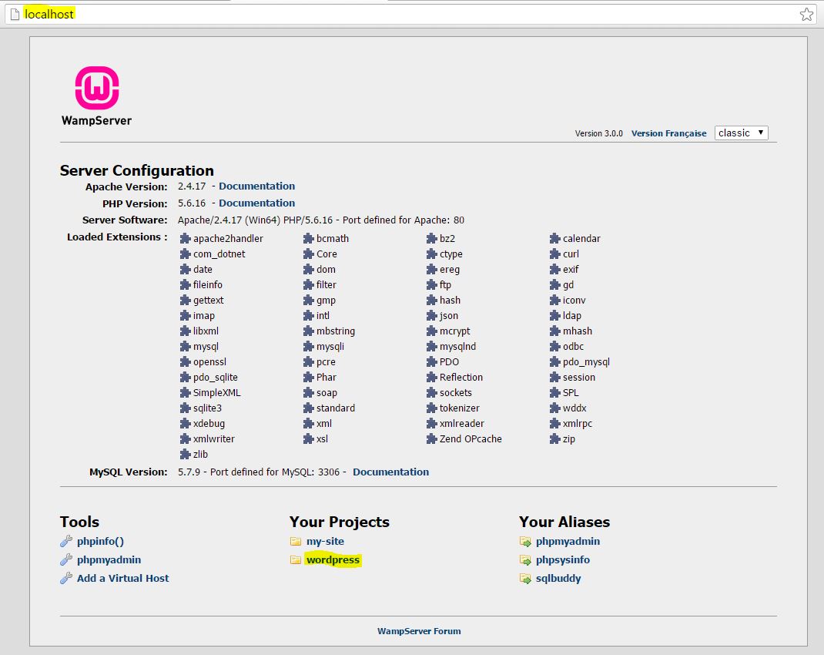This screenshot has height=655, width=824.
Task: Visit the WampServer Forum link
Action: point(419,631)
